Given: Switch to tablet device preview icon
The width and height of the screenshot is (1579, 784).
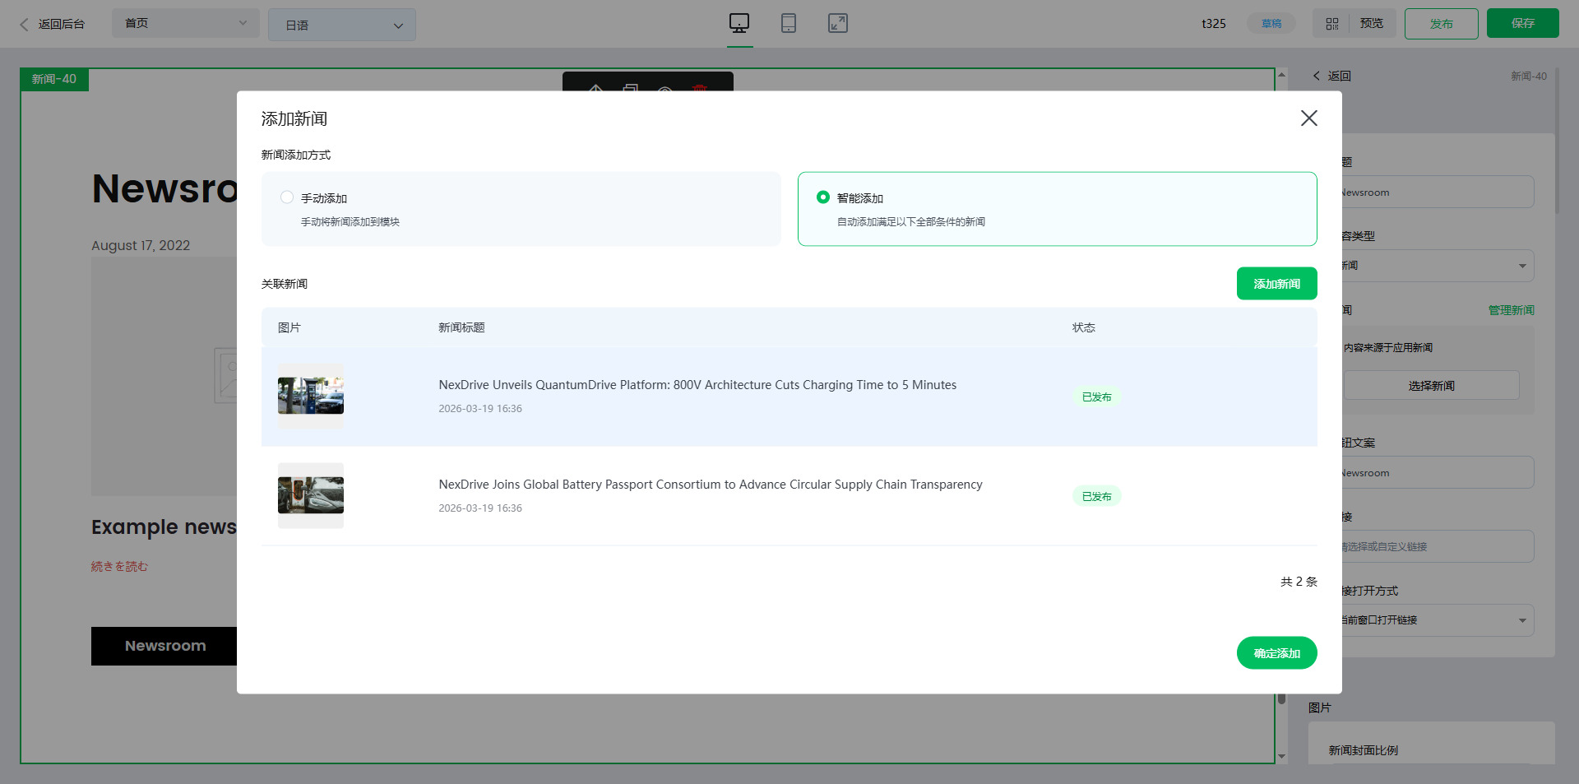Looking at the screenshot, I should [x=789, y=23].
